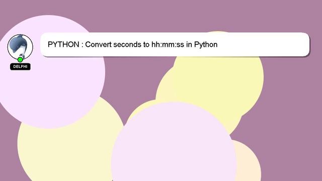Click the green online status dot
The height and width of the screenshot is (181, 322).
click(x=20, y=60)
